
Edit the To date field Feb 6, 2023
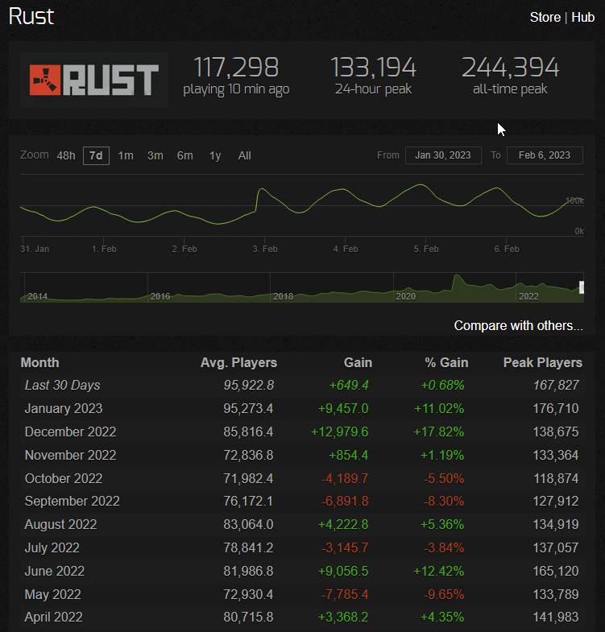[545, 155]
